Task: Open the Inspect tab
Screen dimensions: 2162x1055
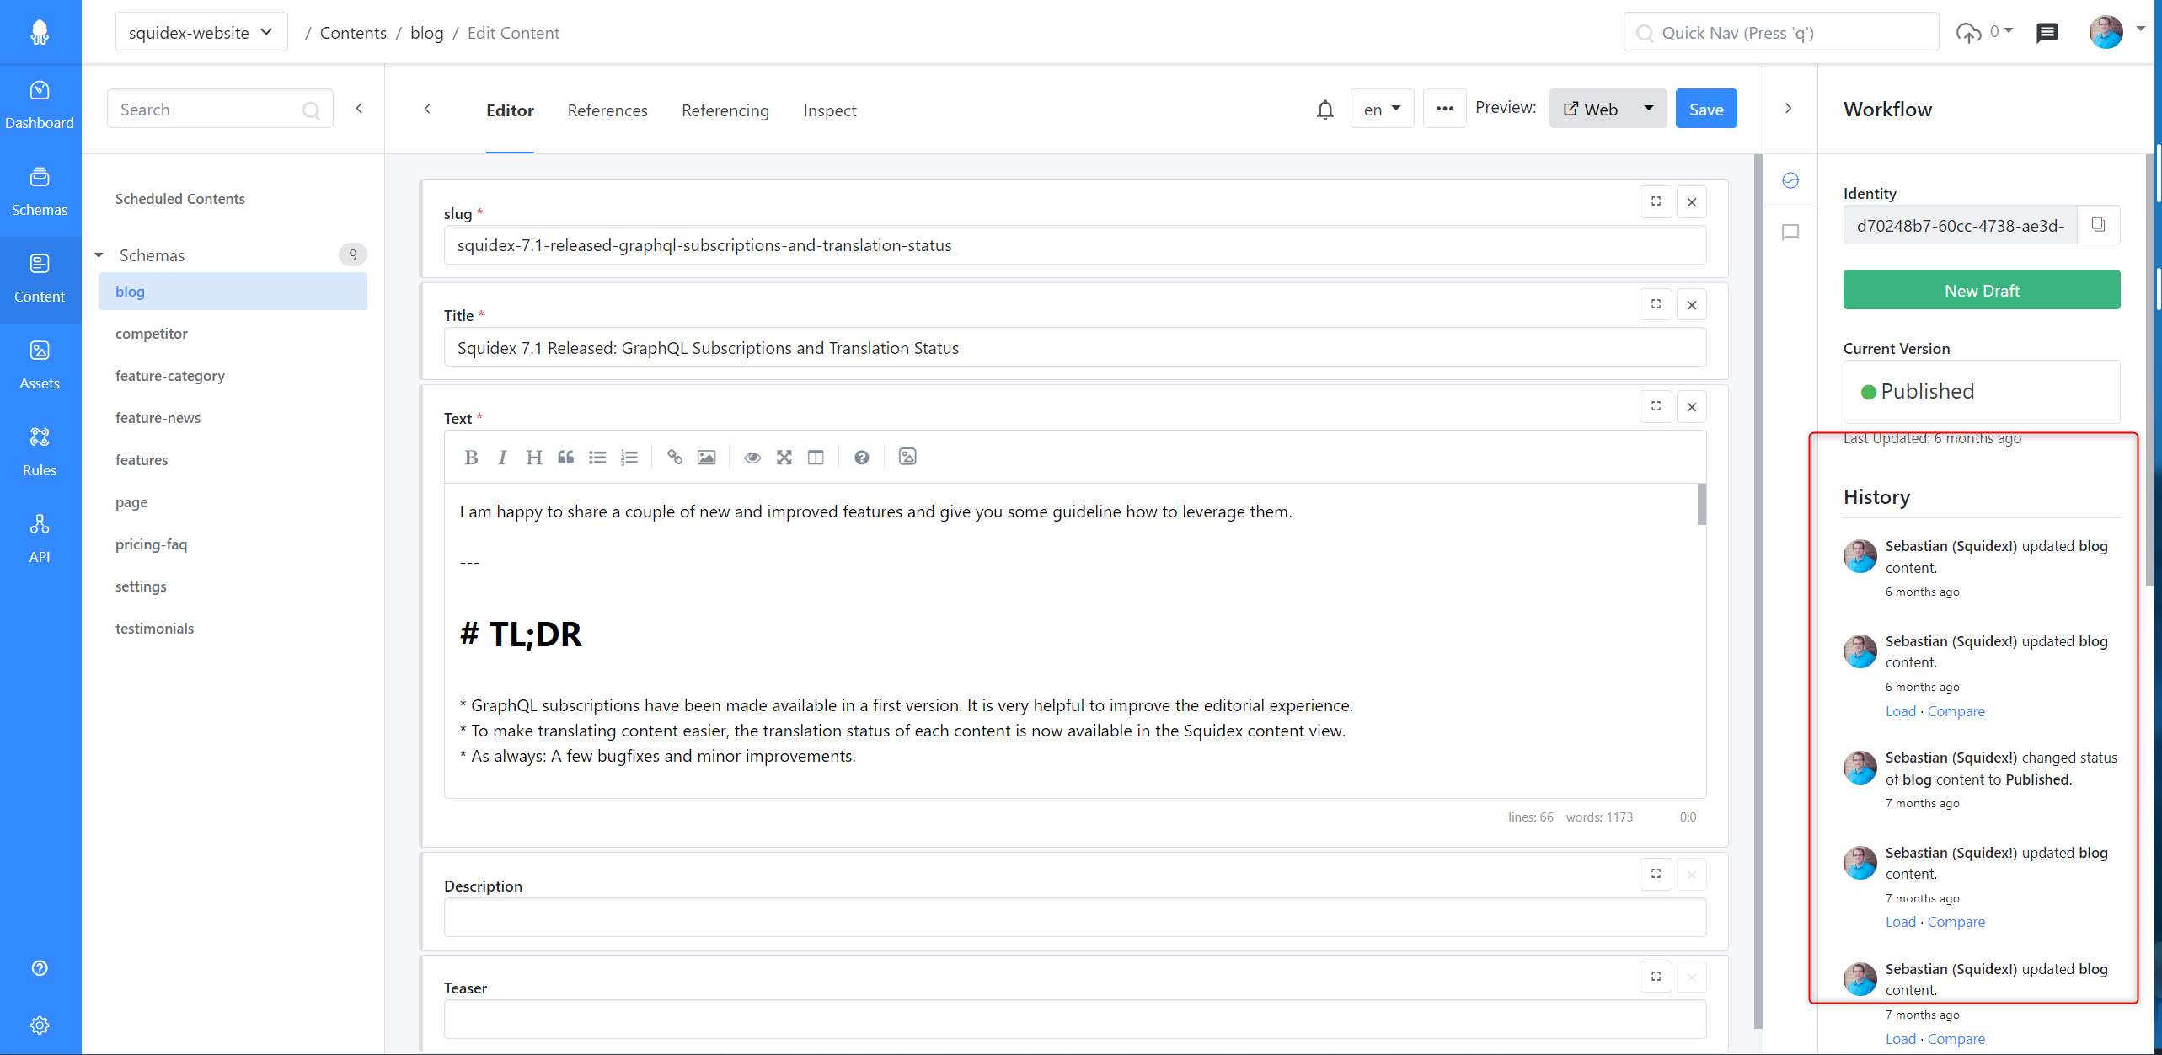Action: (830, 110)
